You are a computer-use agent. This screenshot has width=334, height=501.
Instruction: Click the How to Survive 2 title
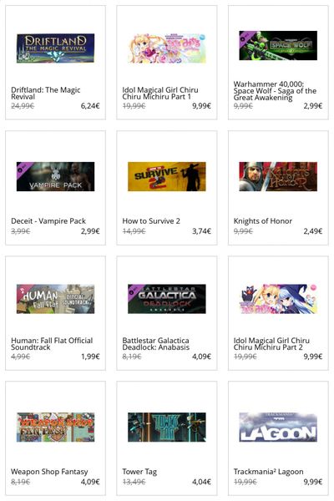[x=151, y=220]
